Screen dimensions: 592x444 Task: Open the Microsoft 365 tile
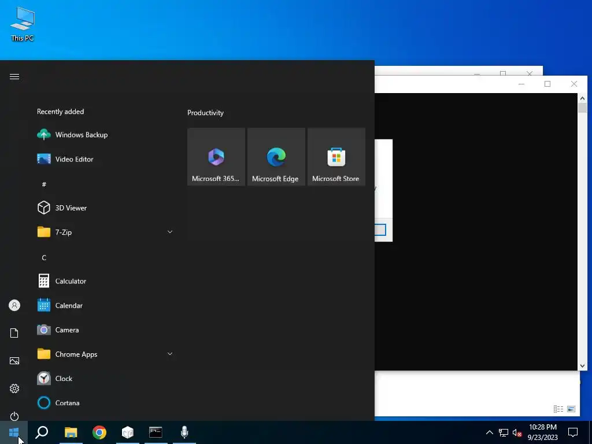(x=216, y=157)
